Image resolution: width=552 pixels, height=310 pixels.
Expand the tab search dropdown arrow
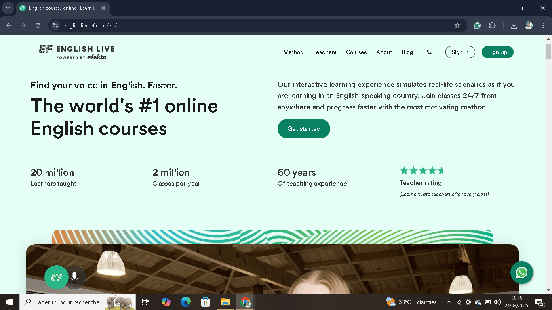[8, 8]
